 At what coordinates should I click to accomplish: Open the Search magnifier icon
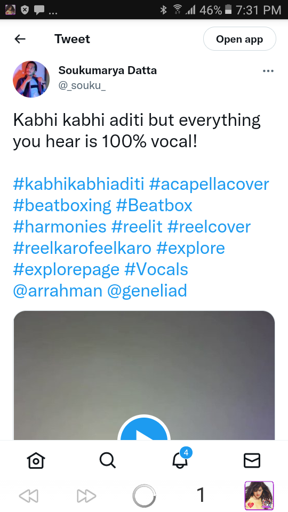[x=107, y=461]
